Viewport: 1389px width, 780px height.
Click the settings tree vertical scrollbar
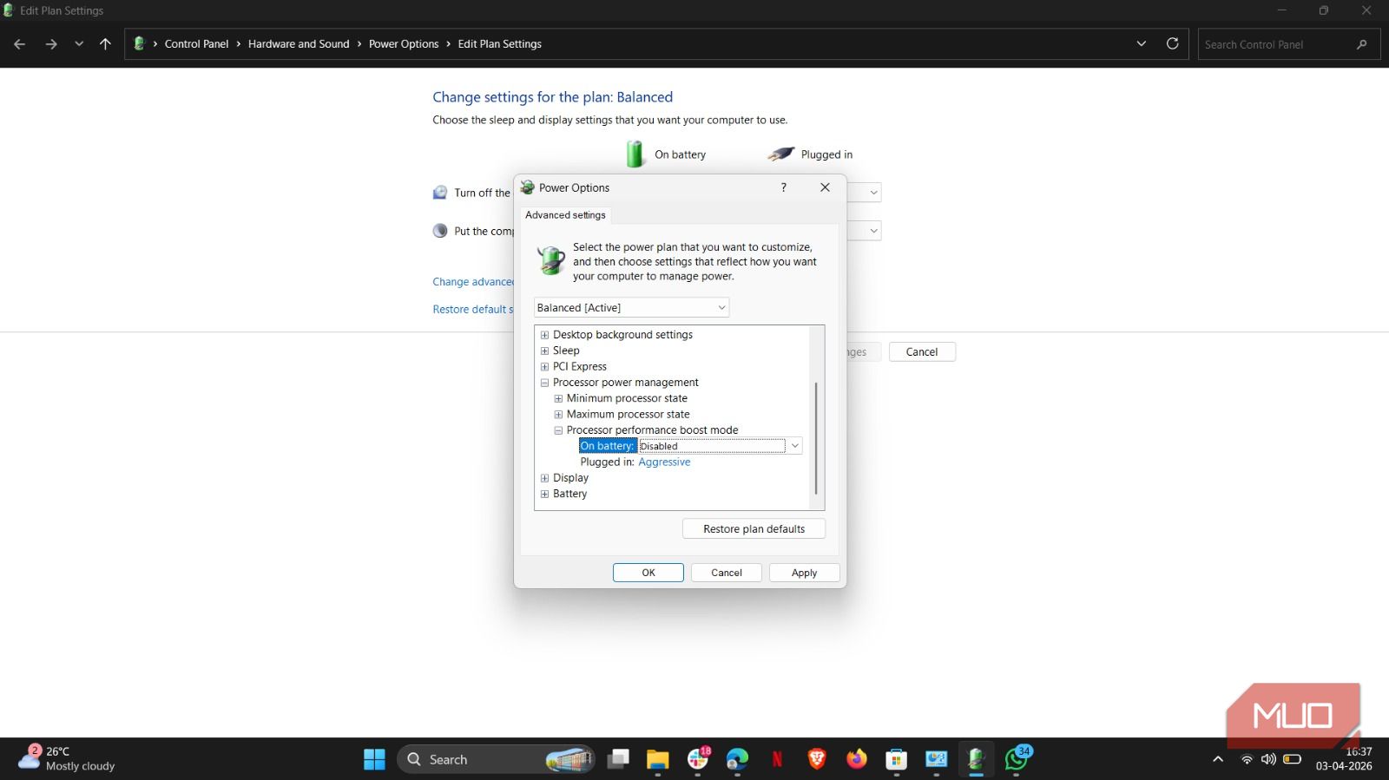[x=816, y=438]
